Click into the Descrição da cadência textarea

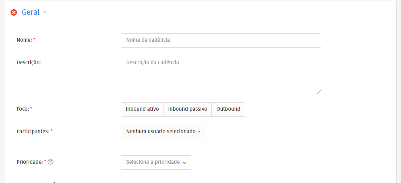pos(221,75)
